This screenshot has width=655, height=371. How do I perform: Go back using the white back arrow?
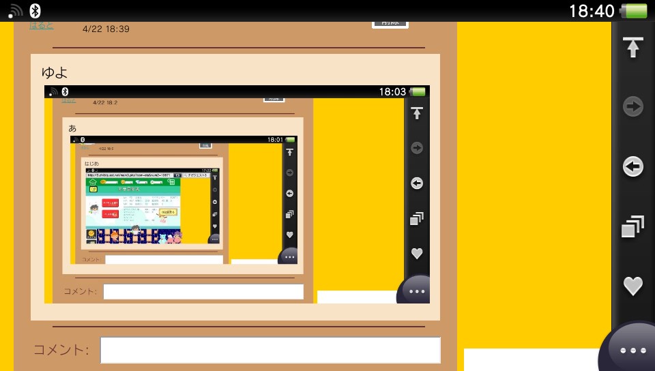pos(633,166)
